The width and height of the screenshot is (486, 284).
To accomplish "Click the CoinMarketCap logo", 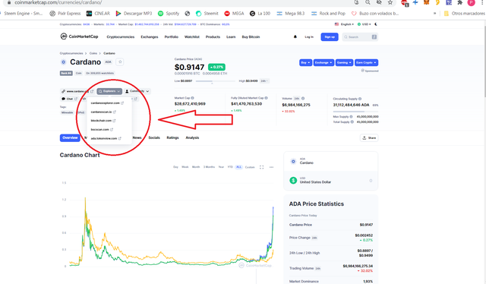I will tap(79, 36).
